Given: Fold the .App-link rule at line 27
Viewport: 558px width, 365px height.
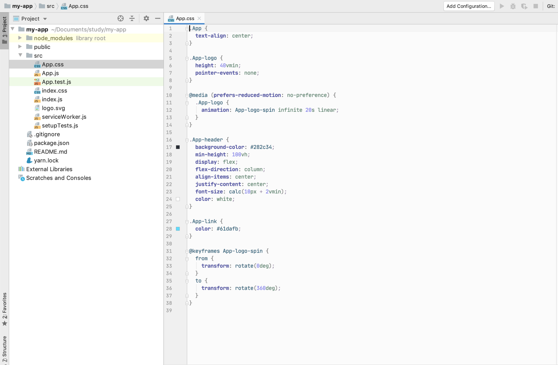Looking at the screenshot, I should click(x=187, y=222).
